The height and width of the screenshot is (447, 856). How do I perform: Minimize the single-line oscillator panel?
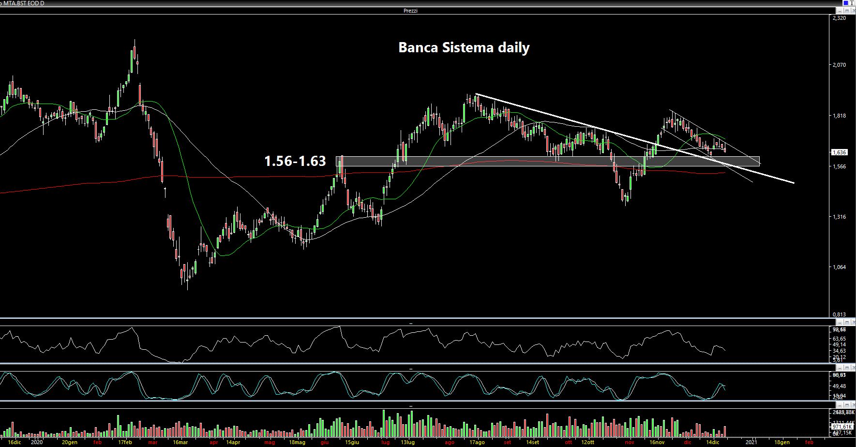(x=840, y=322)
